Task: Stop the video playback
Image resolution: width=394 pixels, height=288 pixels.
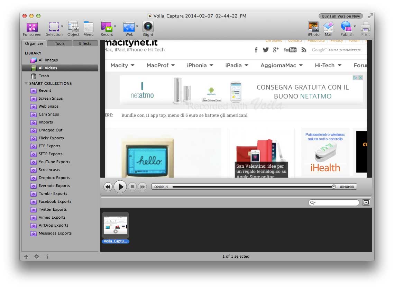Action: [132, 187]
